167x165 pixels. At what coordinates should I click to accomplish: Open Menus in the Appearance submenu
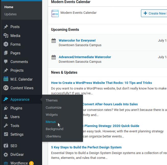[x=51, y=122]
